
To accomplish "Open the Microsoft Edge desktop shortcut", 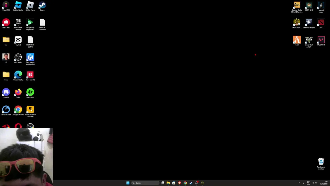I will (x=18, y=76).
